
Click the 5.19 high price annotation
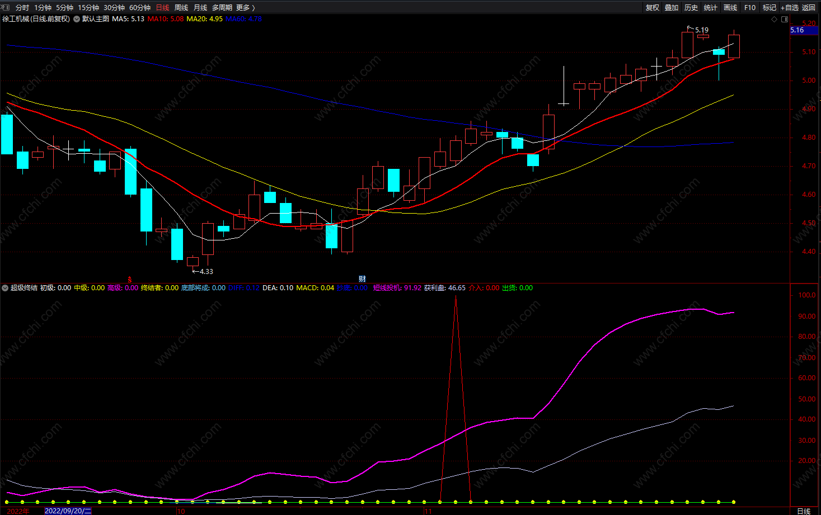702,30
